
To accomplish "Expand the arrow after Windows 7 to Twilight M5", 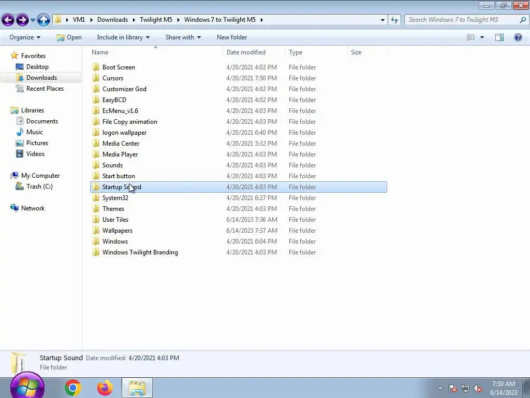I will tap(261, 20).
